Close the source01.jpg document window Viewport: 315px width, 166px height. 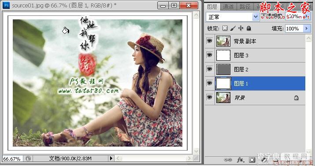[189, 5]
